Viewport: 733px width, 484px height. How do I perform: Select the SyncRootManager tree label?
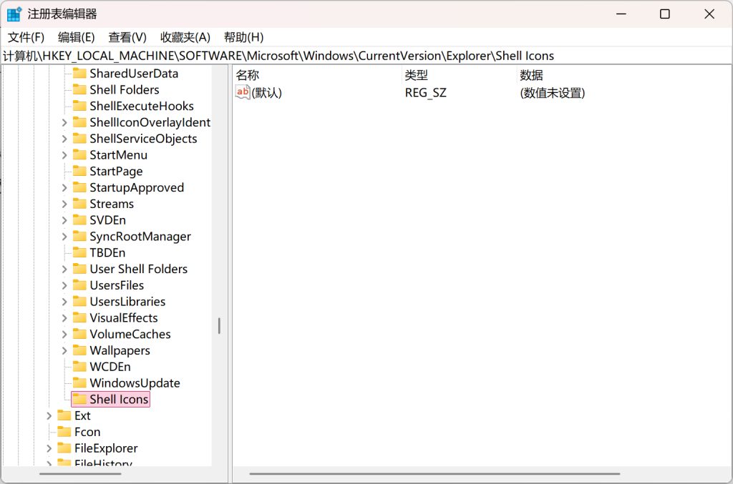click(140, 237)
